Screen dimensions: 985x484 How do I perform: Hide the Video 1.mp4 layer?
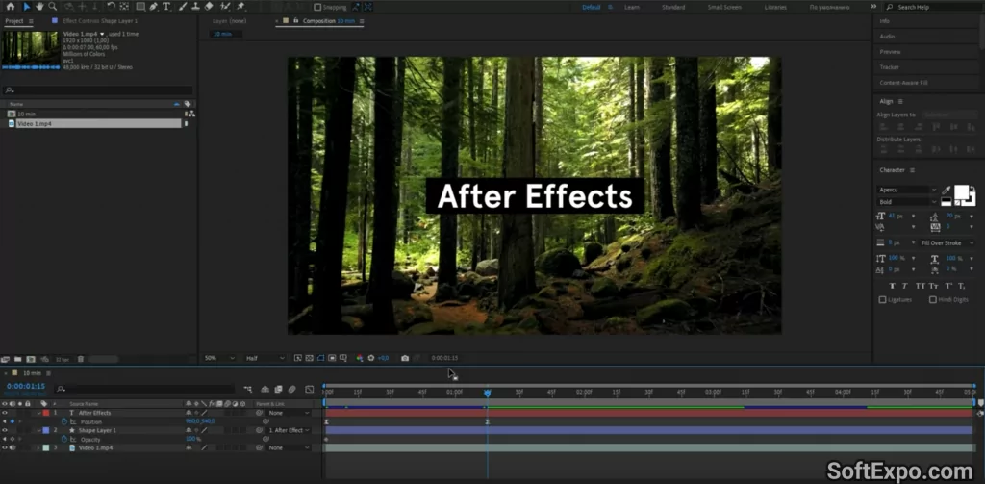pos(5,447)
